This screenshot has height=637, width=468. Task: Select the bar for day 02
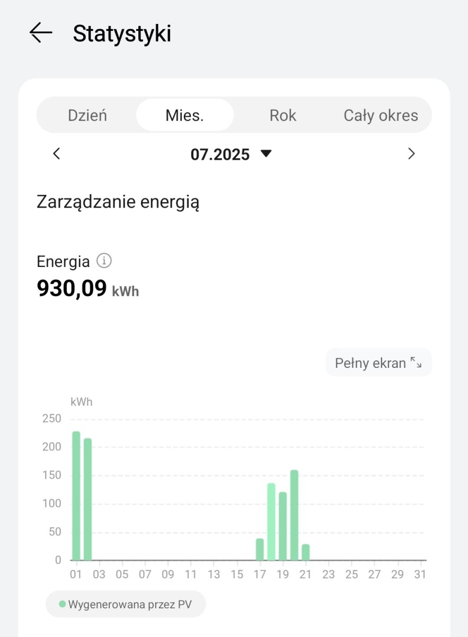click(88, 500)
